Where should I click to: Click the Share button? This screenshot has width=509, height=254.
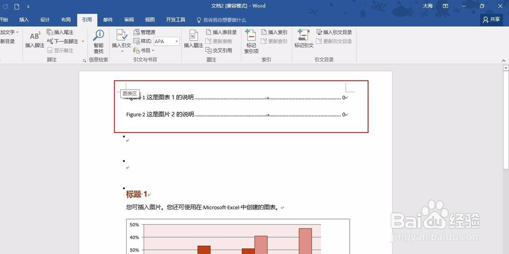pyautogui.click(x=492, y=19)
